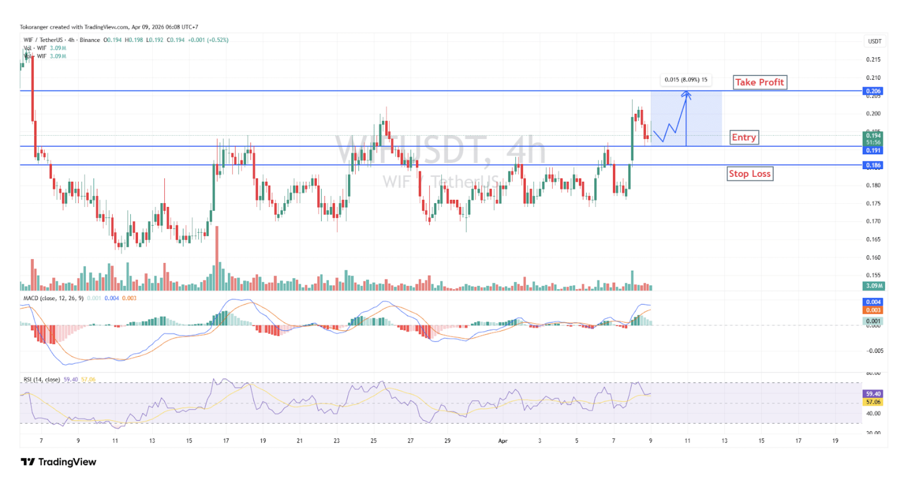The width and height of the screenshot is (901, 483).
Task: Select the Stop Loss text label
Action: click(749, 174)
